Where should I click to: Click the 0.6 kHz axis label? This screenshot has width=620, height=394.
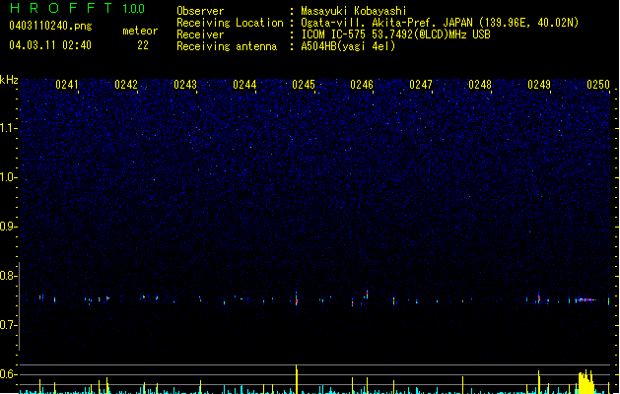tap(8, 374)
